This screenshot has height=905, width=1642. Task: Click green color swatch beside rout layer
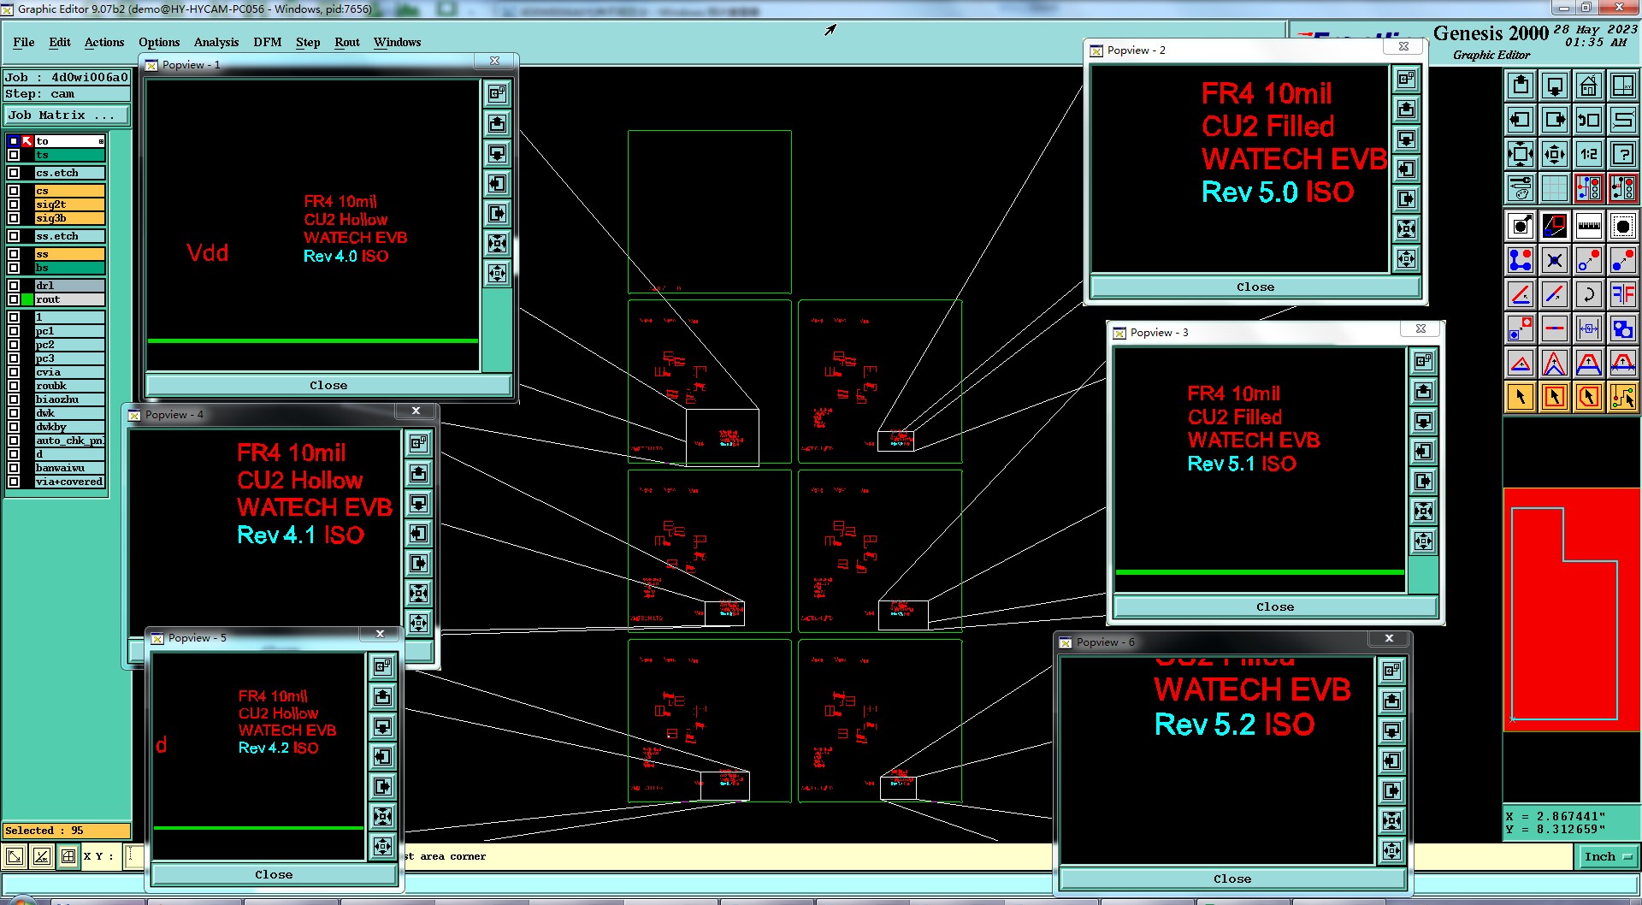click(27, 299)
